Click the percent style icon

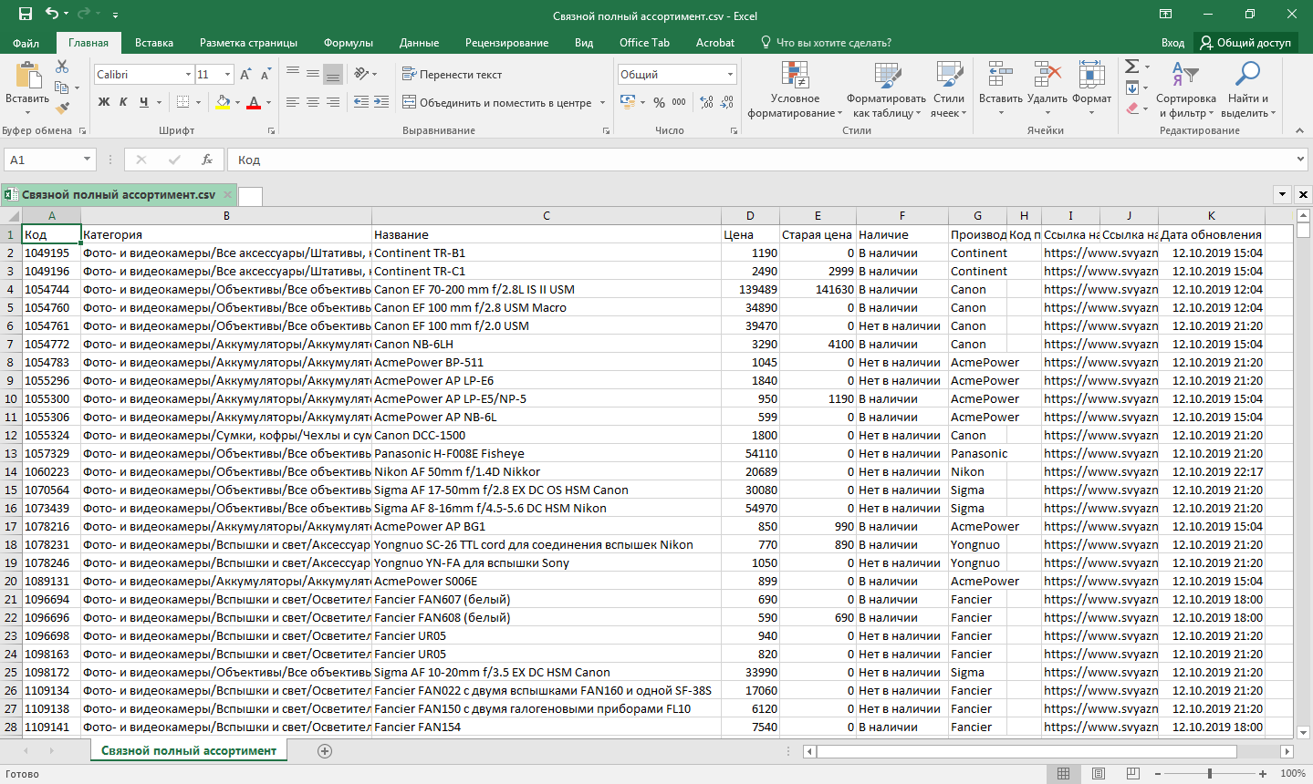pyautogui.click(x=659, y=103)
